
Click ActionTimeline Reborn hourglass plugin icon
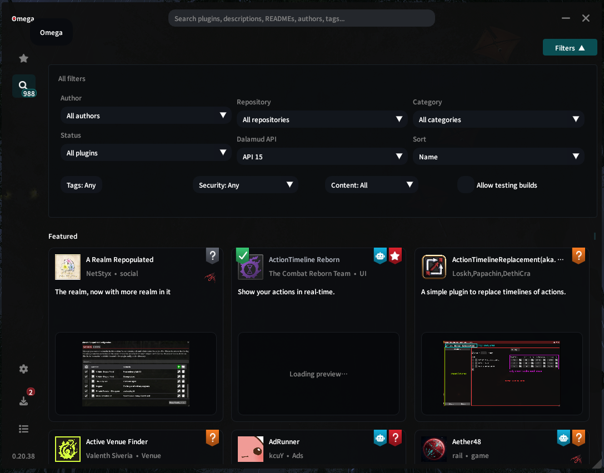click(x=251, y=266)
